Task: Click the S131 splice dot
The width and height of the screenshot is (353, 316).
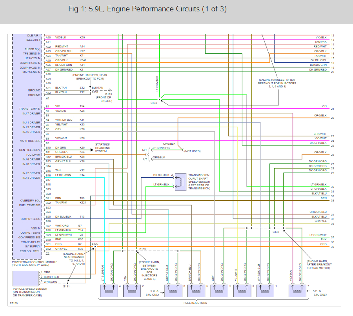Action: coord(67,283)
